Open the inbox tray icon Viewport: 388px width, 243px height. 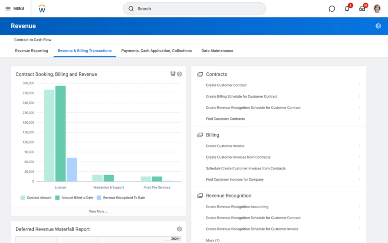pos(362,9)
